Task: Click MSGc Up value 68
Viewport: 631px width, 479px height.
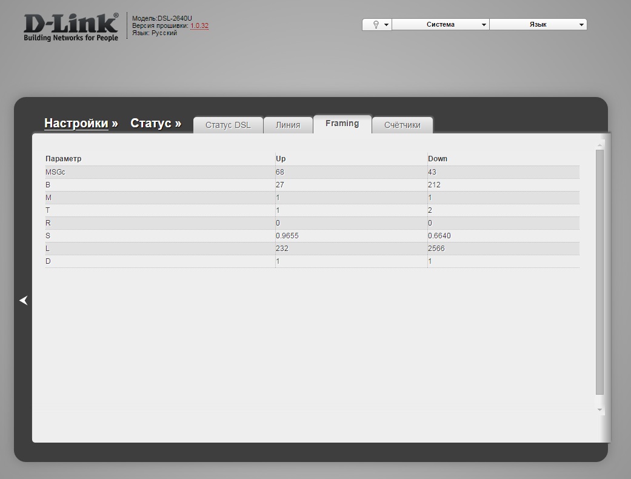Action: 279,172
